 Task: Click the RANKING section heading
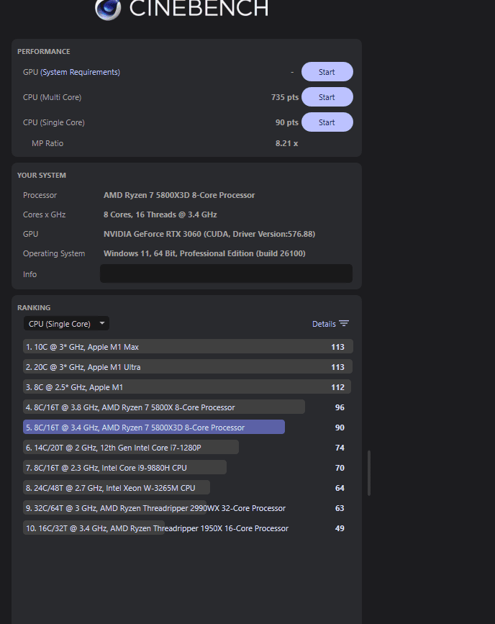(34, 307)
